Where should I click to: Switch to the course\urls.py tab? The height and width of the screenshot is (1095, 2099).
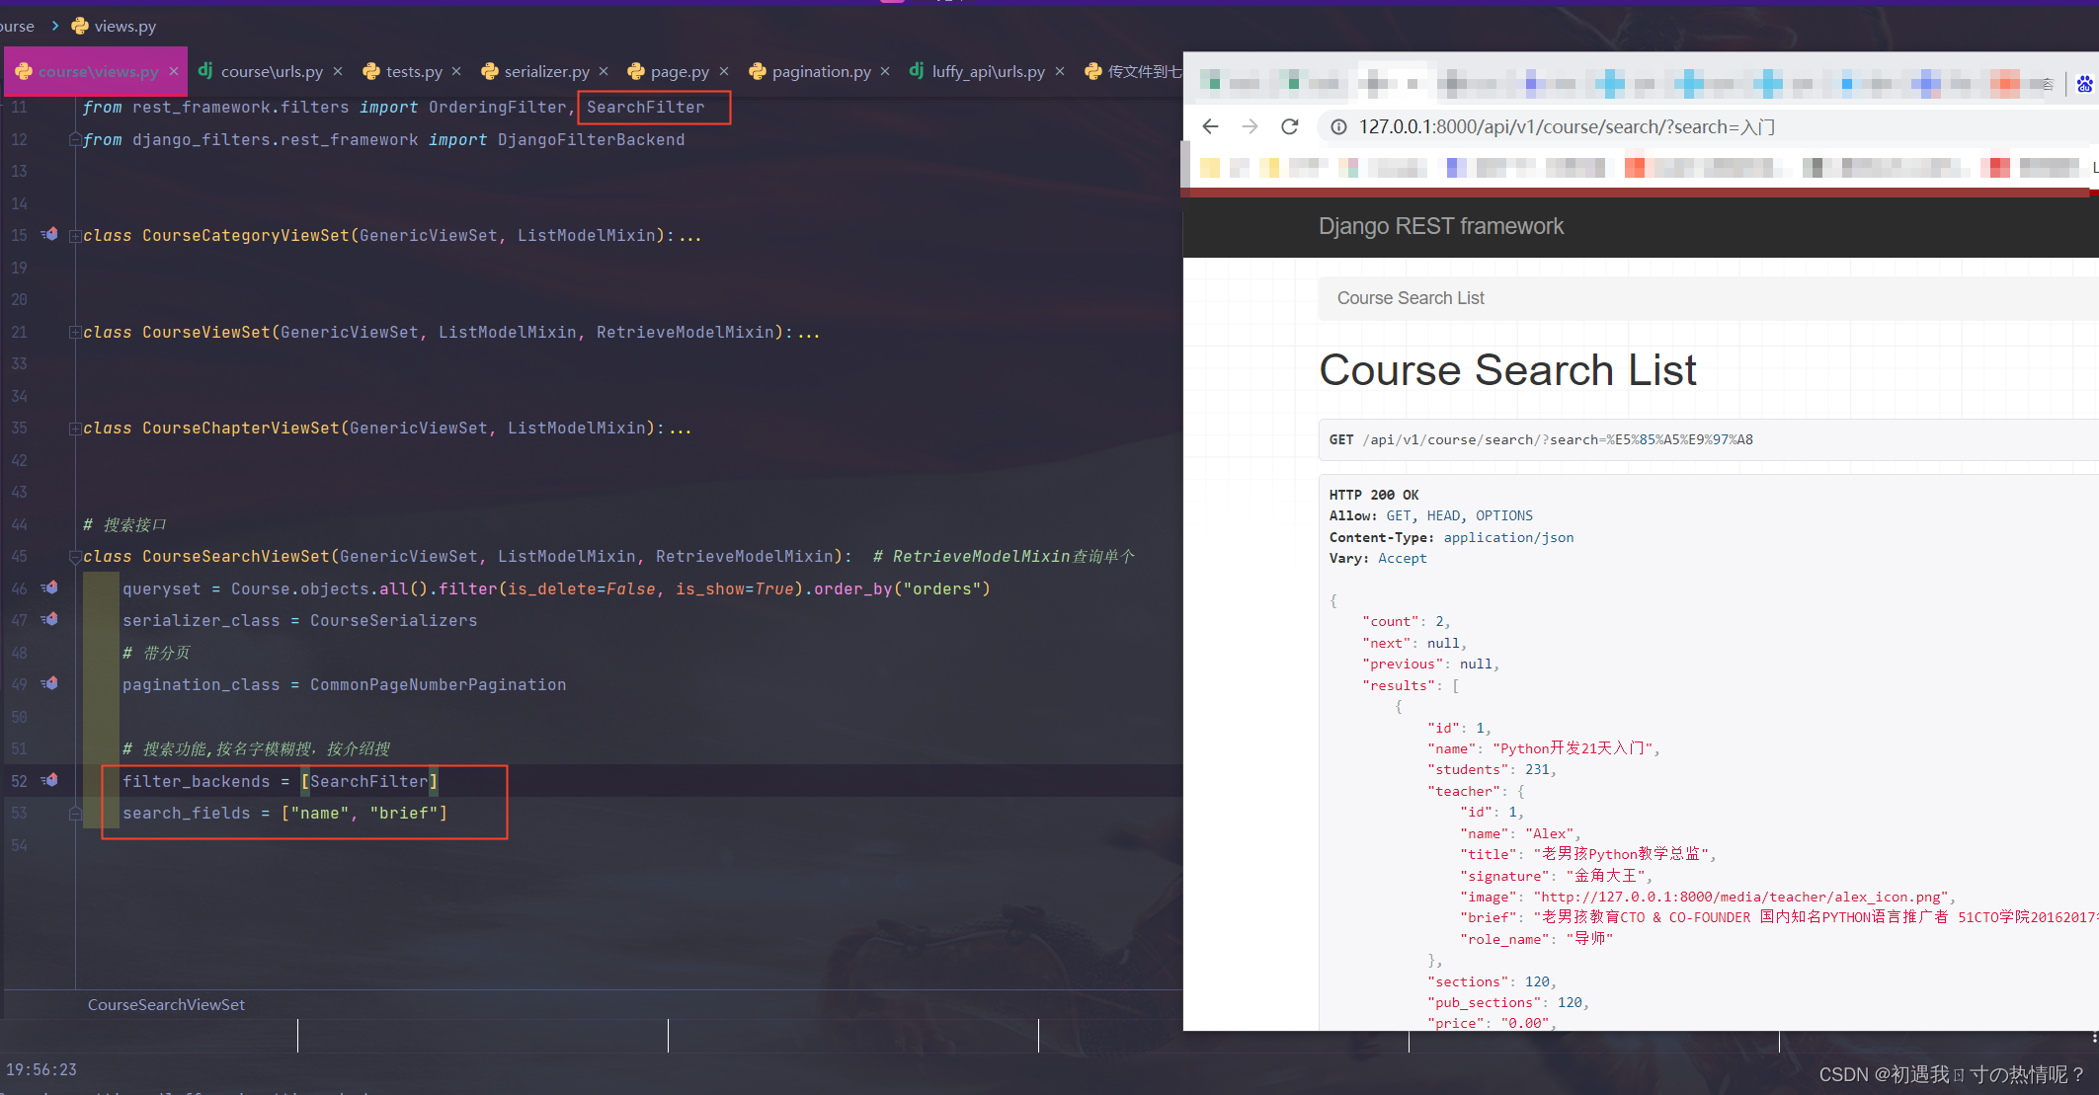pos(271,71)
